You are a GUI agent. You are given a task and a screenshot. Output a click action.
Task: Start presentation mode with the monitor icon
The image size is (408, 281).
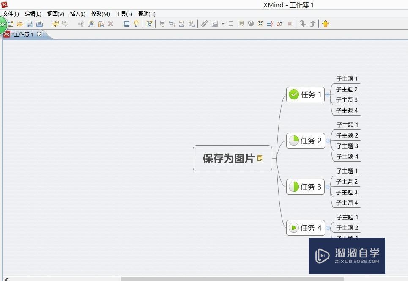tap(126, 24)
